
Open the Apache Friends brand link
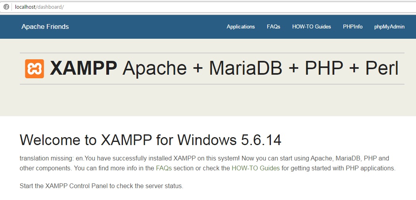[x=45, y=27]
